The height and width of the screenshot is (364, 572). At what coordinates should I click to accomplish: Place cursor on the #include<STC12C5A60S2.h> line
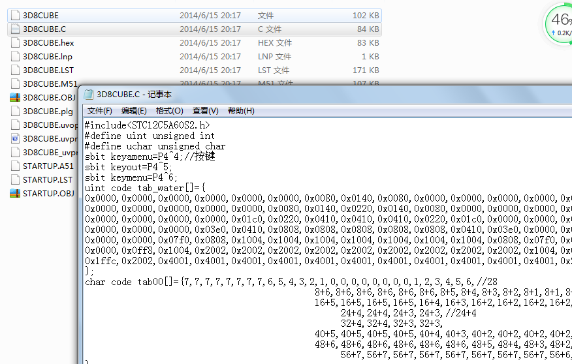click(x=148, y=125)
